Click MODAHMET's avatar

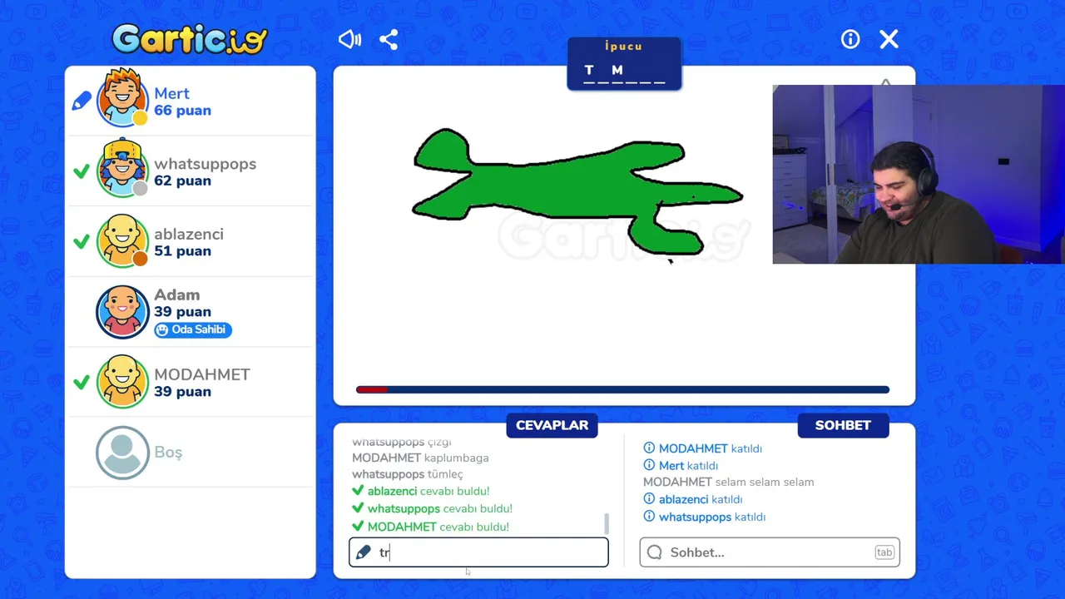click(123, 382)
